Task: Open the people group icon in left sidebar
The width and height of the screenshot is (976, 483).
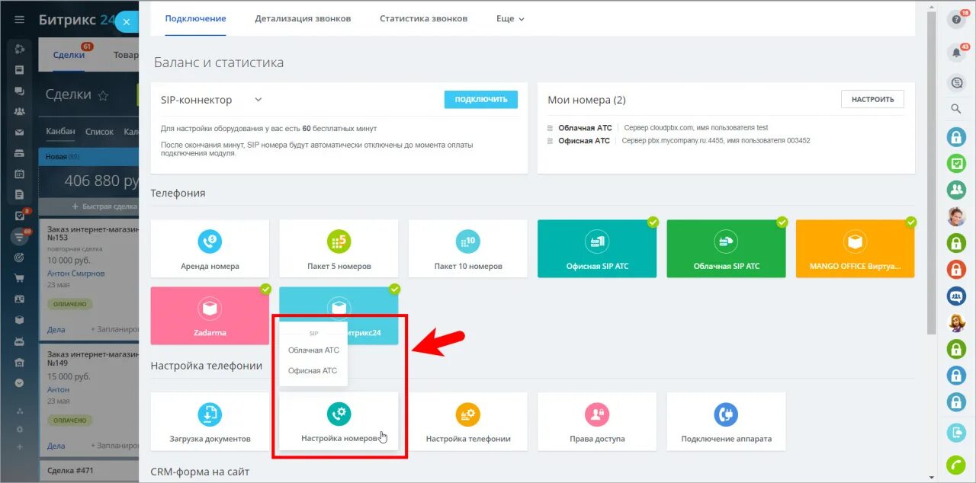Action: (20, 111)
